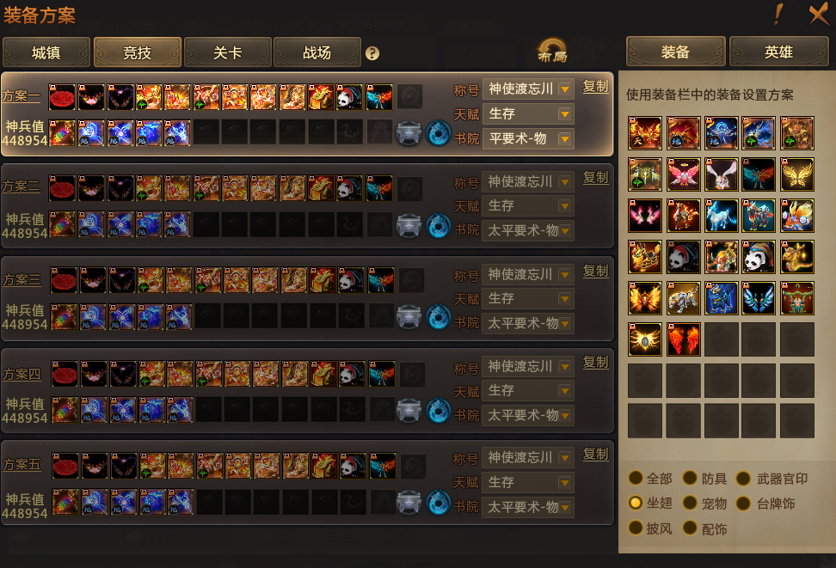This screenshot has height=568, width=836.
Task: Expand the 称号 dropdown in 方案一
Action: pyautogui.click(x=528, y=89)
